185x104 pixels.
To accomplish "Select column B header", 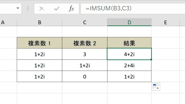I will [x=40, y=22].
